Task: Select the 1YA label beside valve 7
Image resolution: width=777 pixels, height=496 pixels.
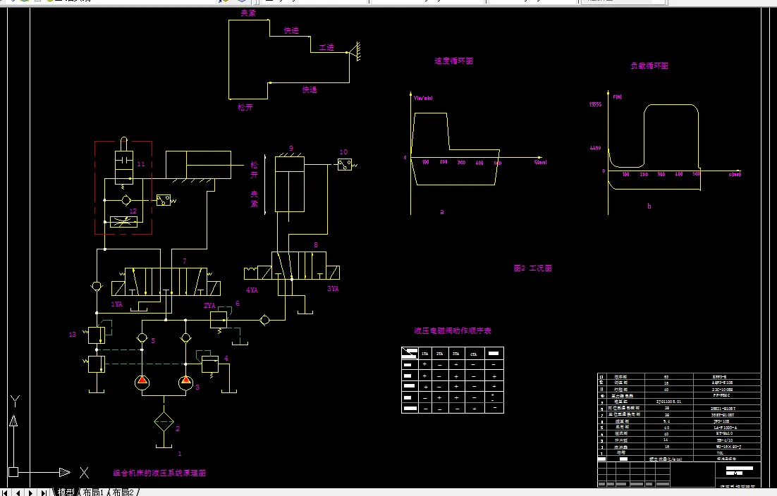Action: [116, 304]
